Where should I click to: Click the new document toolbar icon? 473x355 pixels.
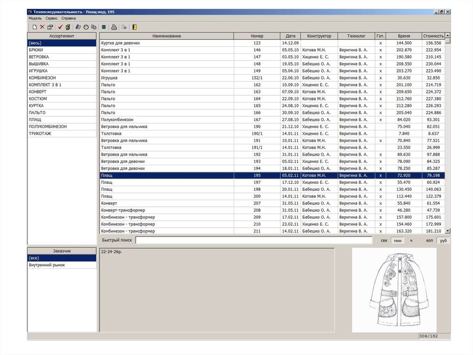(35, 27)
